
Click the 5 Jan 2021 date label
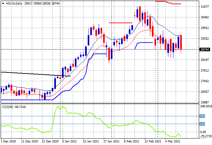pyautogui.click(x=69, y=141)
